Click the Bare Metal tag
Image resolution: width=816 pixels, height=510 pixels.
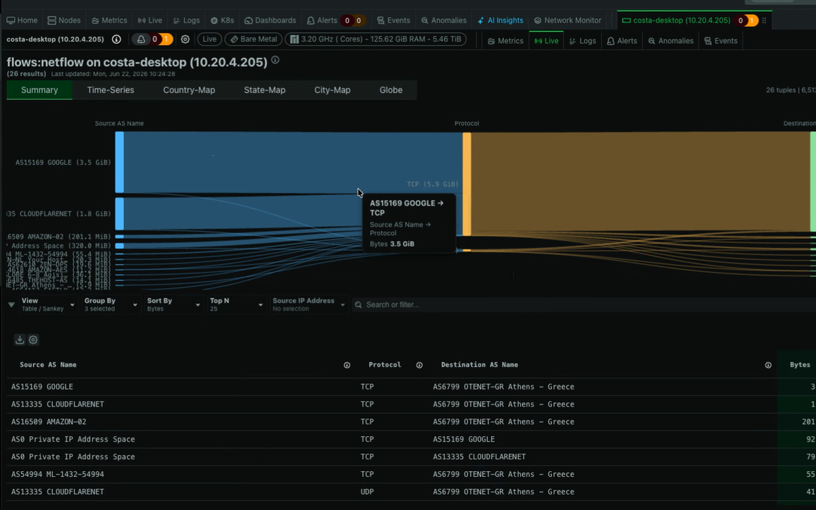point(254,39)
